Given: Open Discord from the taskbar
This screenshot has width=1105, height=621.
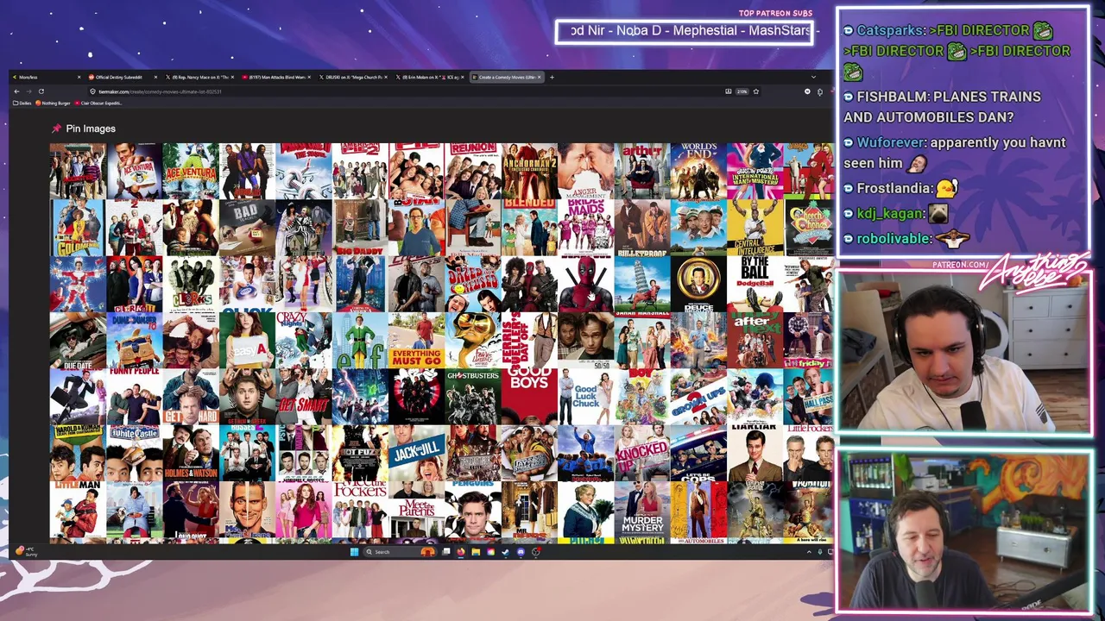Looking at the screenshot, I should (x=521, y=552).
